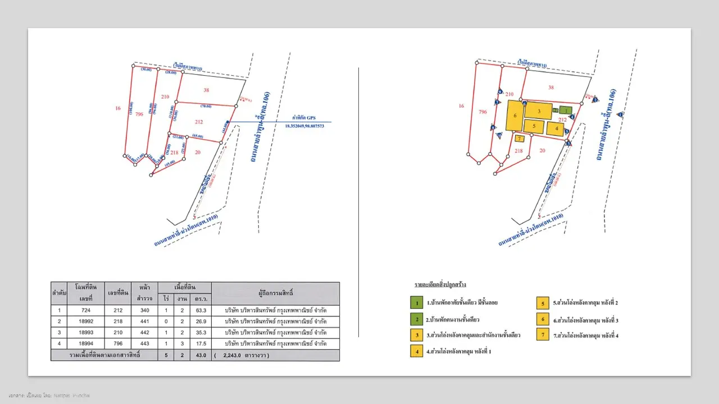Click legend text '3.ส่วนโล่งหลังคาคลุมและสำนักงานชั้นเดียว'
Screen dimensions: 719x404
coord(474,336)
